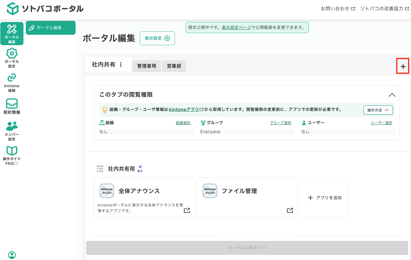Switch to the 営業部 tab
Screen dimensions: 411x260
pyautogui.click(x=174, y=66)
